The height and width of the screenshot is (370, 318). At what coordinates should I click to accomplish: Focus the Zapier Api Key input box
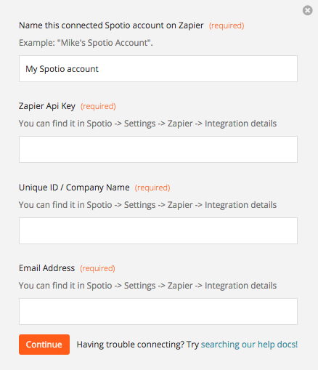[158, 149]
